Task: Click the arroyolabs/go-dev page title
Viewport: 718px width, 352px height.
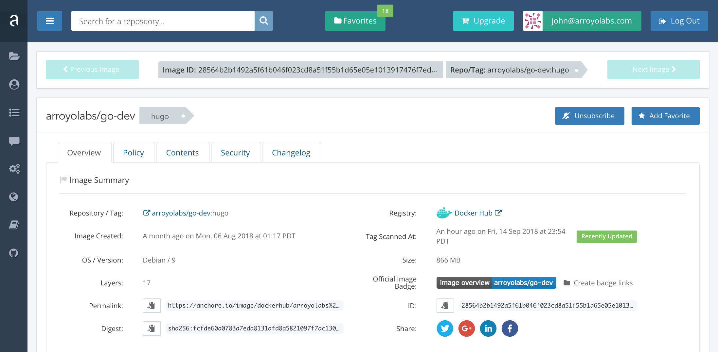Action: pyautogui.click(x=91, y=116)
